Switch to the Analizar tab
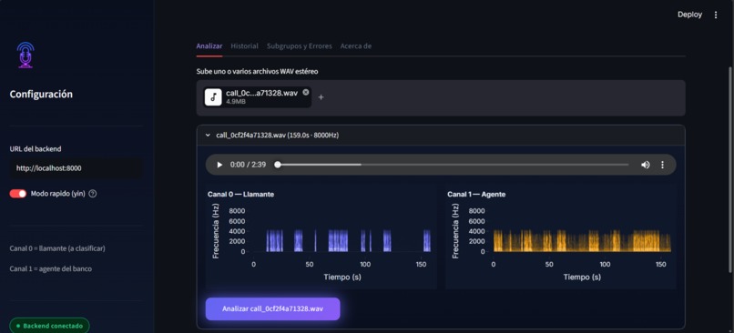 pyautogui.click(x=209, y=46)
